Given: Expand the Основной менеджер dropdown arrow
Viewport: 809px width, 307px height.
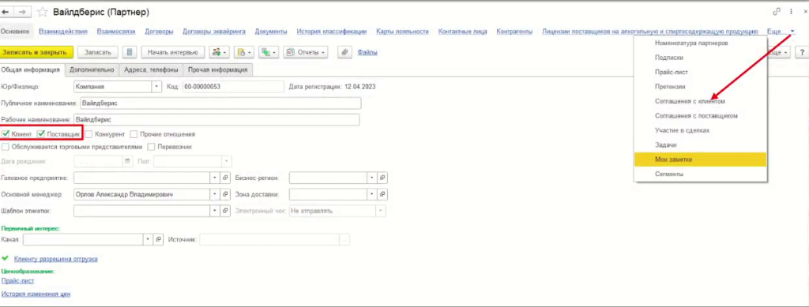Looking at the screenshot, I should (x=216, y=194).
